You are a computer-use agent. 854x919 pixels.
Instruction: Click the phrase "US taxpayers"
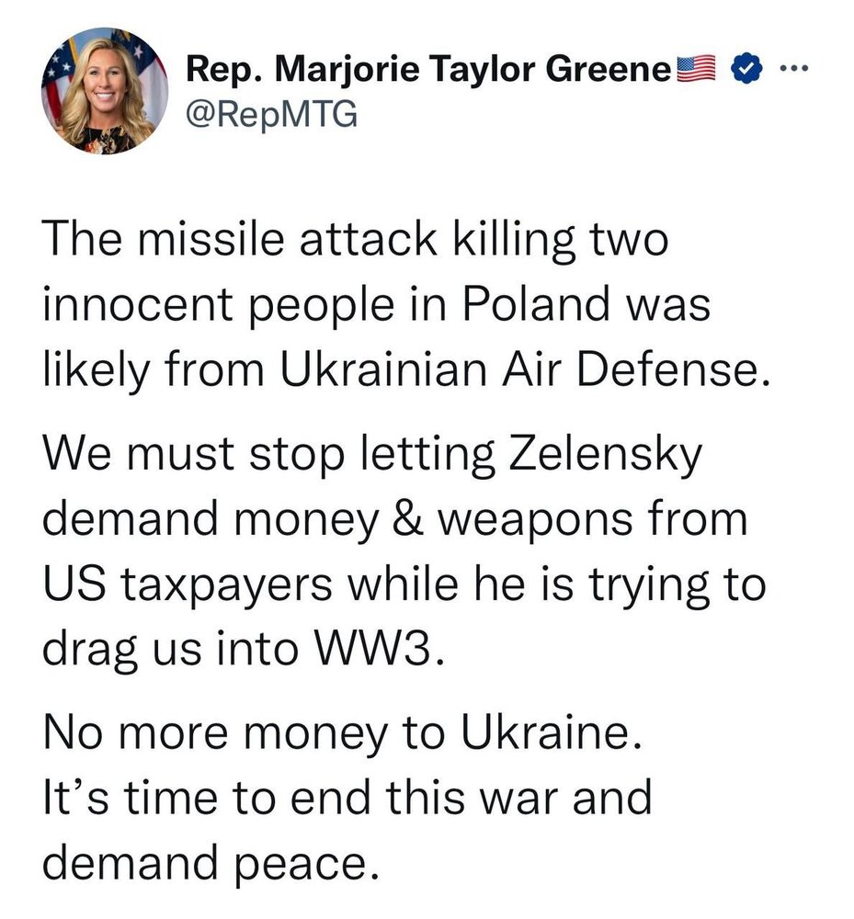tap(173, 585)
